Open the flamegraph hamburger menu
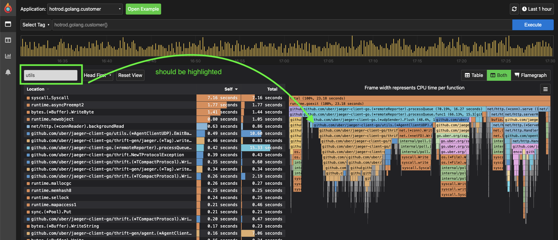This screenshot has height=240, width=558. 545,89
